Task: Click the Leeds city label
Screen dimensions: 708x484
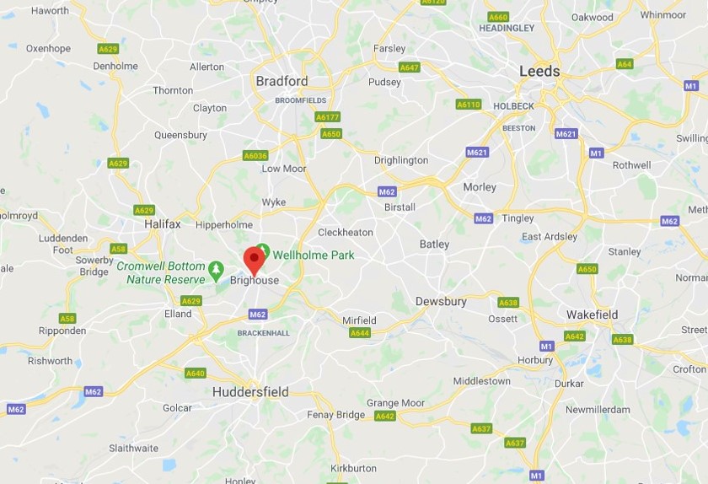Action: [x=539, y=71]
